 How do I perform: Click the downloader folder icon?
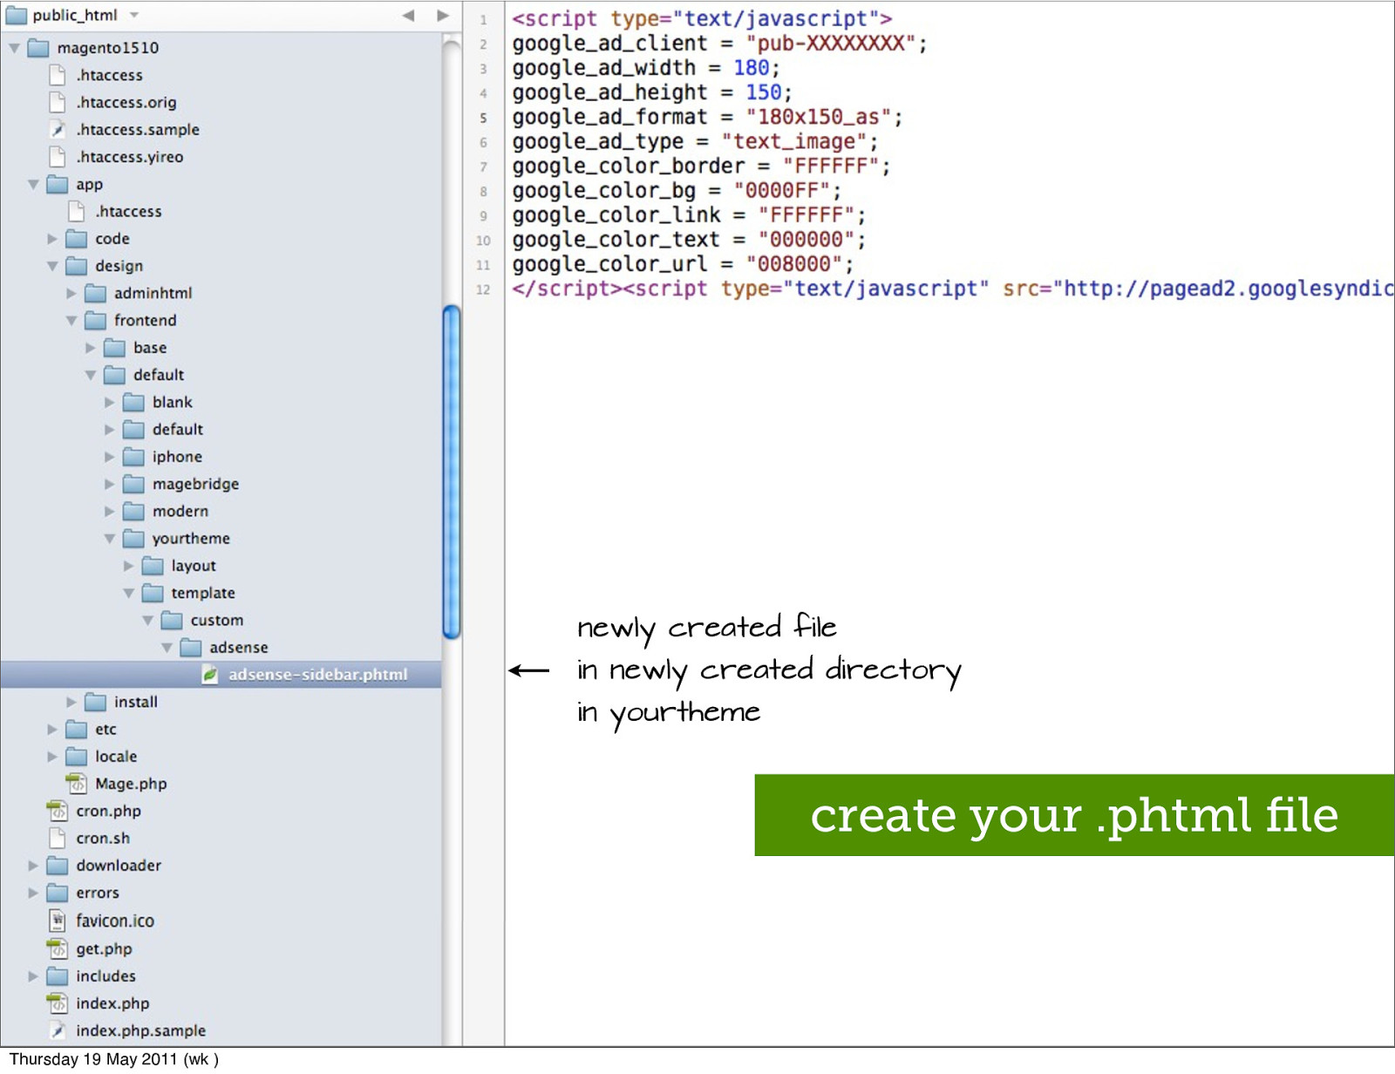pyautogui.click(x=58, y=866)
